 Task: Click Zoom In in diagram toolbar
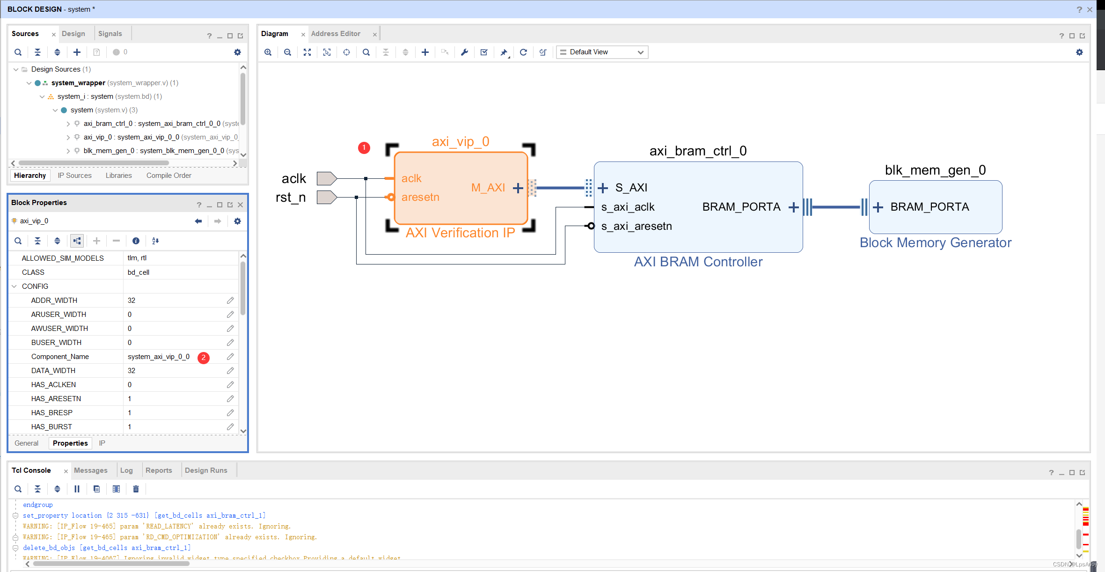coord(268,52)
